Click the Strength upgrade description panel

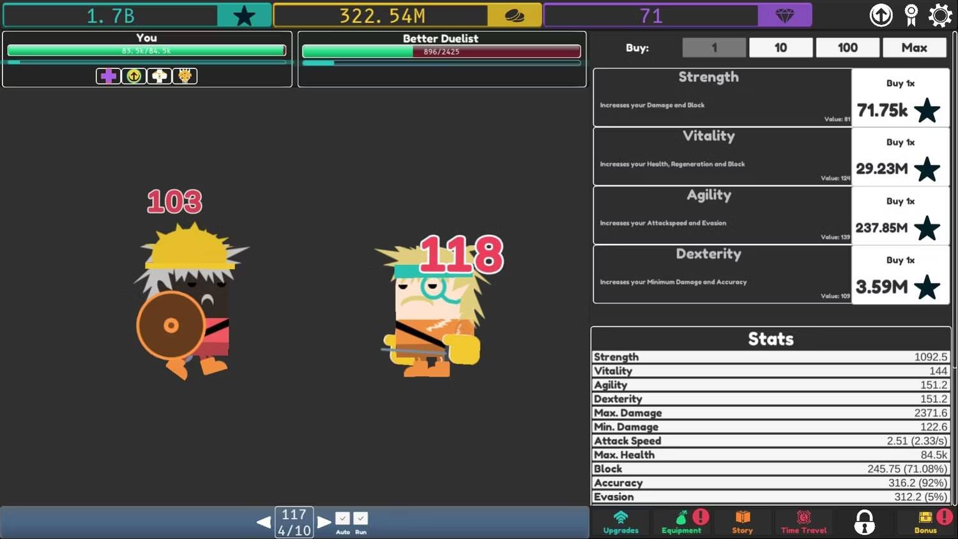point(722,98)
